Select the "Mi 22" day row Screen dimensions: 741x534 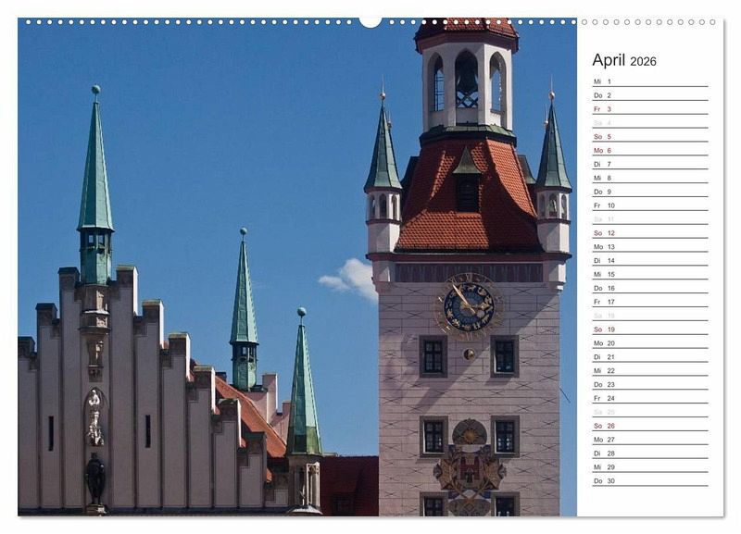click(650, 370)
